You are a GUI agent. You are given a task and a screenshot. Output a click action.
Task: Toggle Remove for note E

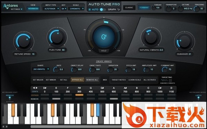tap(56, 99)
